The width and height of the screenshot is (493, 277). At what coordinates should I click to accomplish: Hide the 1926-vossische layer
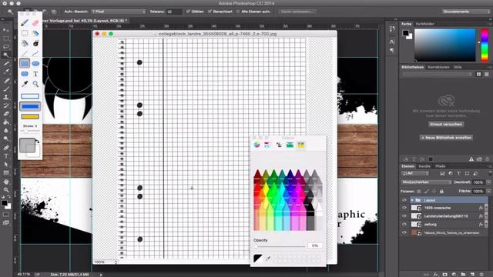[x=404, y=208]
